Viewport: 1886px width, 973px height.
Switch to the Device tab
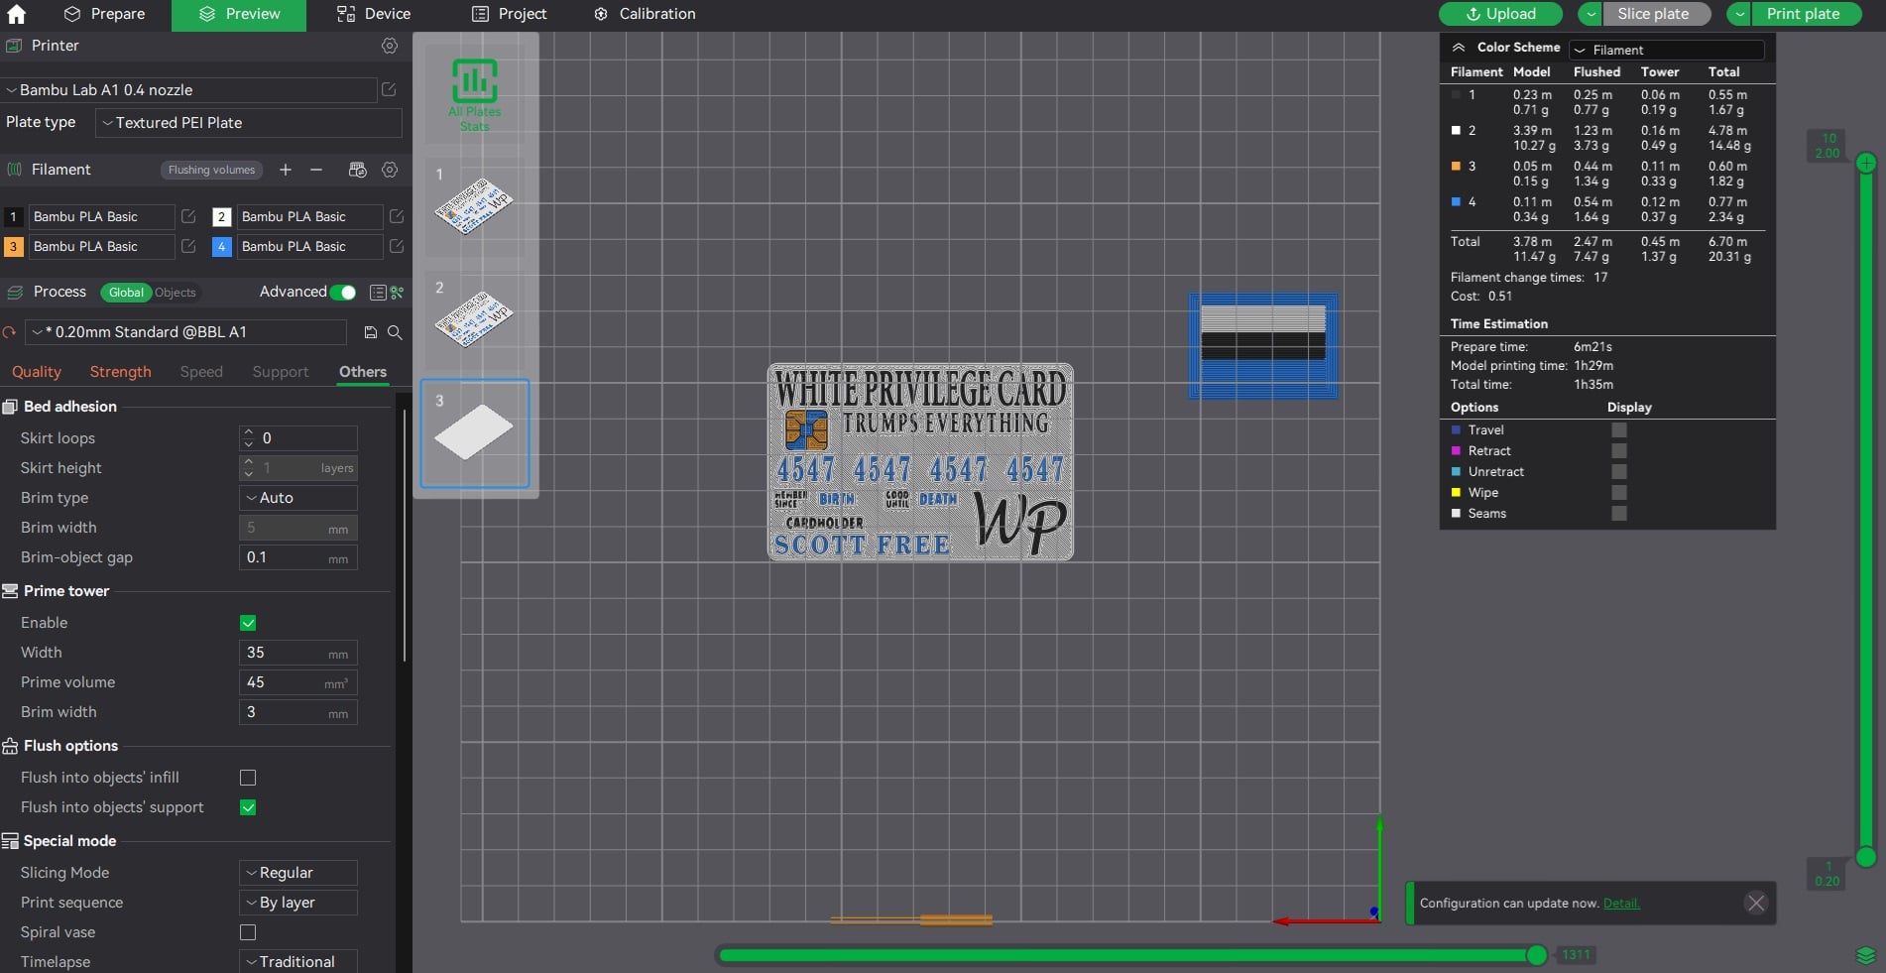coord(374,14)
